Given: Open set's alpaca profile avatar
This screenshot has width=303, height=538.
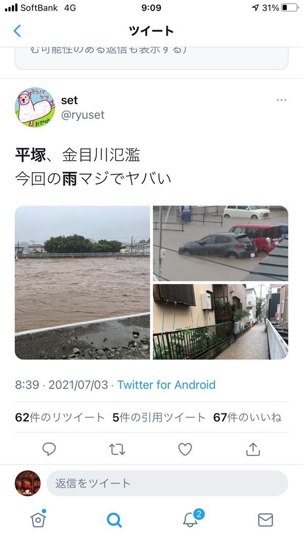Looking at the screenshot, I should click(35, 107).
